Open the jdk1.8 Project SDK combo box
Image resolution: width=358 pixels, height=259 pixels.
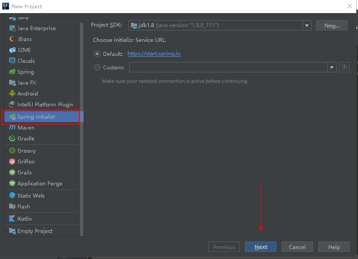pyautogui.click(x=220, y=25)
